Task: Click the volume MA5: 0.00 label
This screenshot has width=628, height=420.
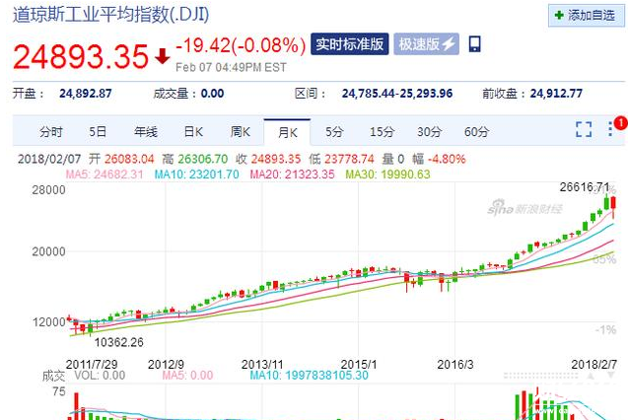Action: tap(187, 376)
